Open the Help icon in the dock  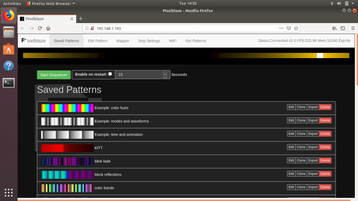[8, 66]
